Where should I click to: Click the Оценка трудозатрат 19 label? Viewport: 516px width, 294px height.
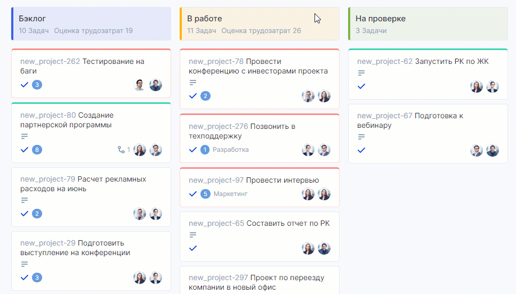(93, 31)
